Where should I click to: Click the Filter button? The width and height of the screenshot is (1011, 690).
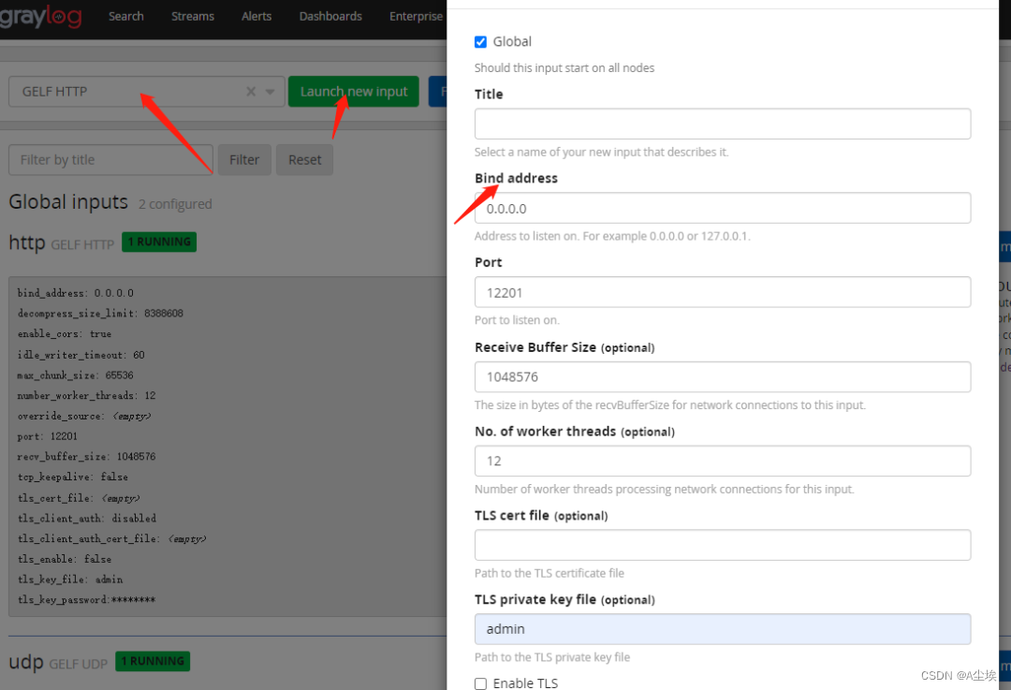pos(244,159)
